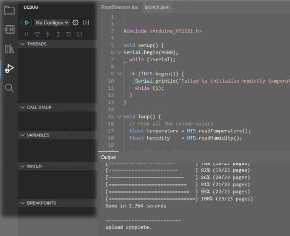
Task: Click the green Start Debugging play button
Action: tap(26, 23)
